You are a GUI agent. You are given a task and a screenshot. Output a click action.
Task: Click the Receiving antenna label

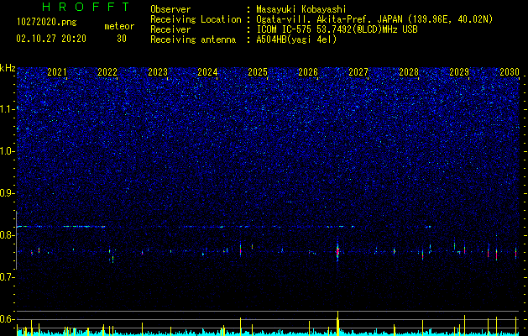point(193,39)
